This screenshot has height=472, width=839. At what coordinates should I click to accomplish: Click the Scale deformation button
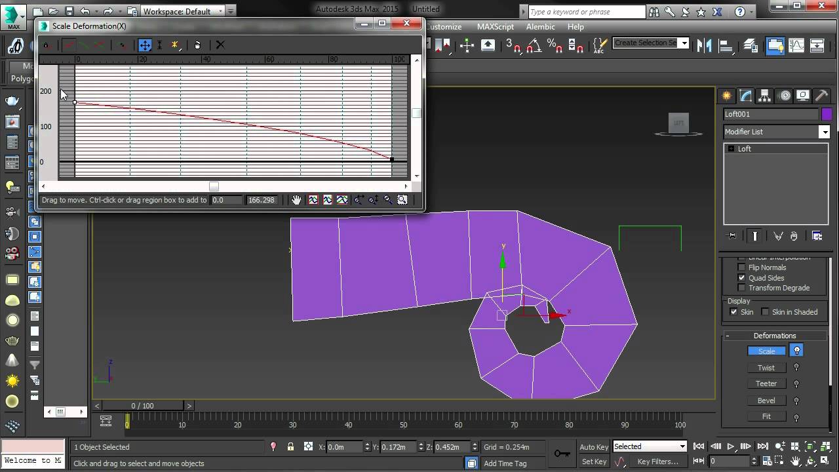(x=766, y=351)
